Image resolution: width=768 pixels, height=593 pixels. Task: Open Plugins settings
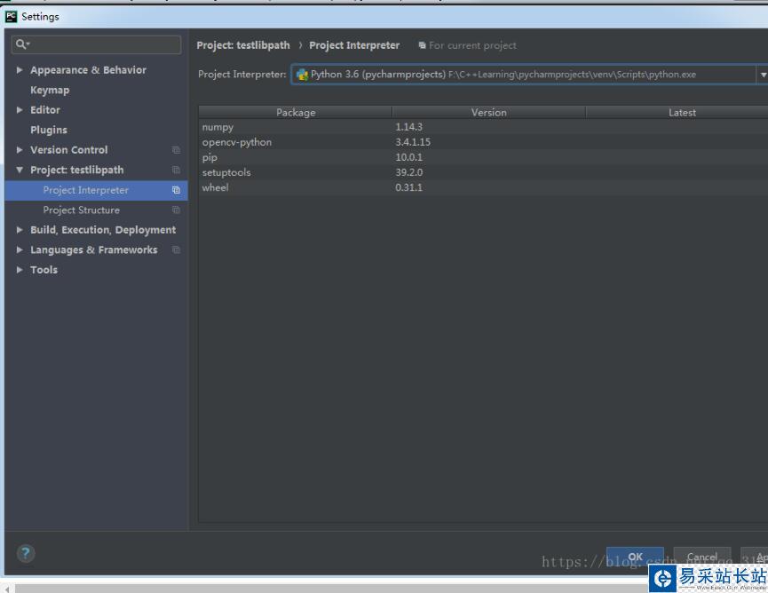(49, 130)
